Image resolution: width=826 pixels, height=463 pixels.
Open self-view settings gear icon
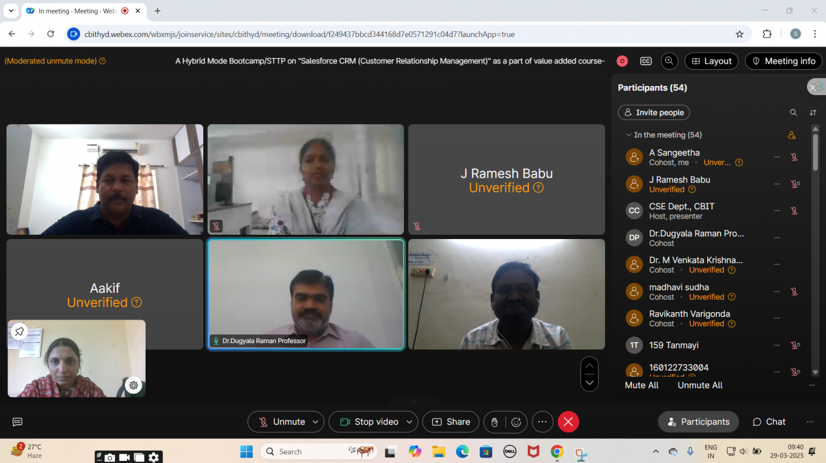click(133, 385)
